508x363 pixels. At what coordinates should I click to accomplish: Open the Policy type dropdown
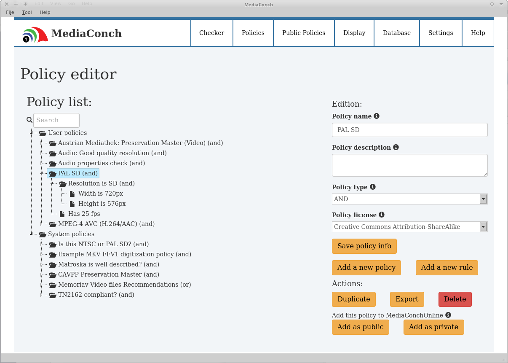484,199
